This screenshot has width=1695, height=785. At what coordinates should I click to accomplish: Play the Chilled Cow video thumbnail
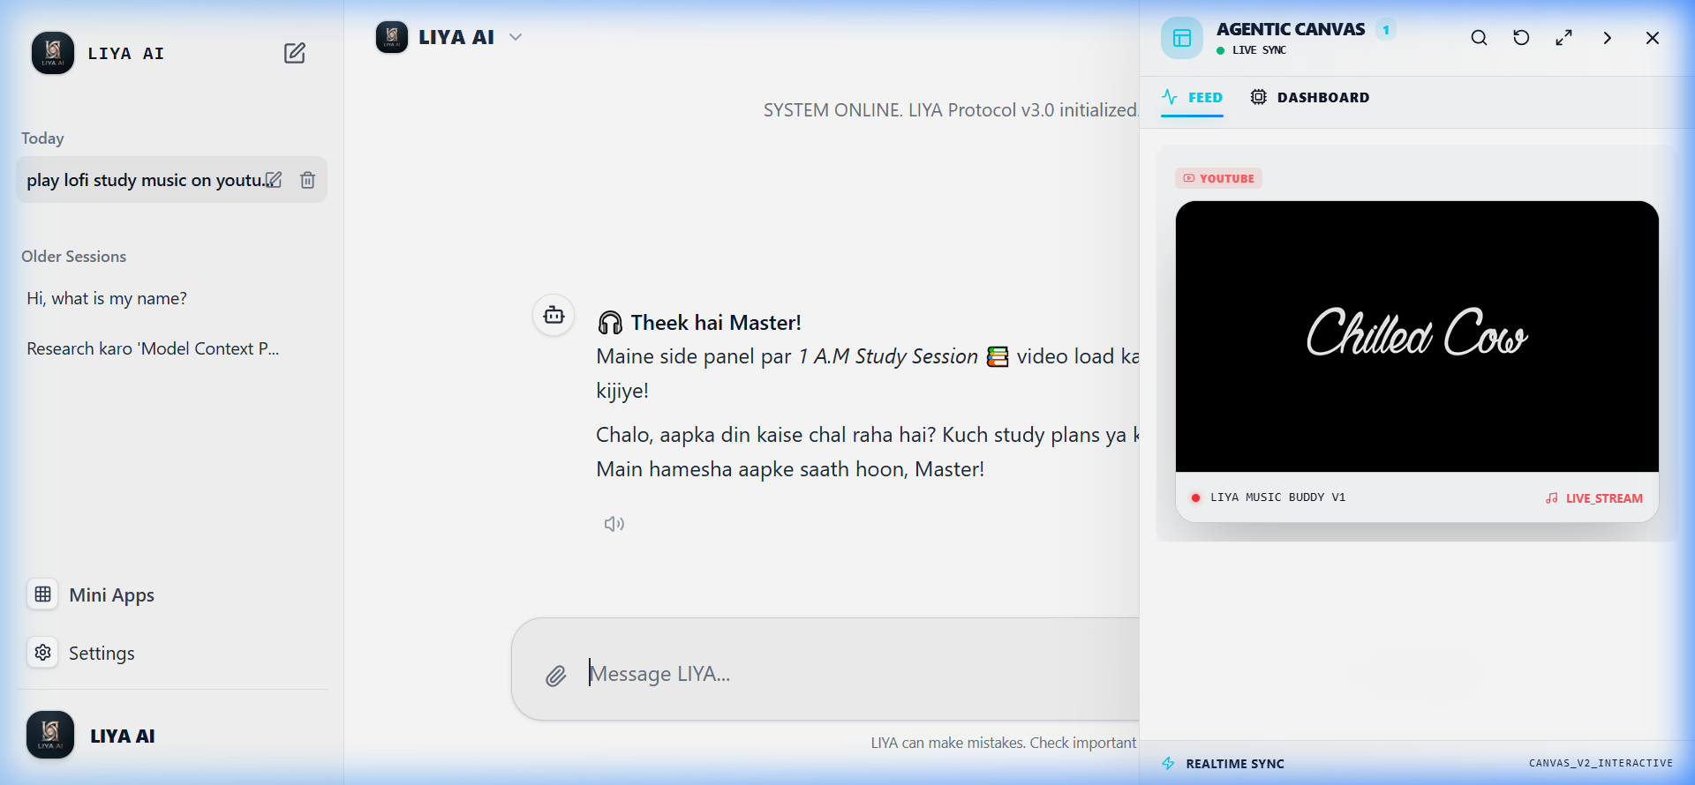[x=1417, y=336]
